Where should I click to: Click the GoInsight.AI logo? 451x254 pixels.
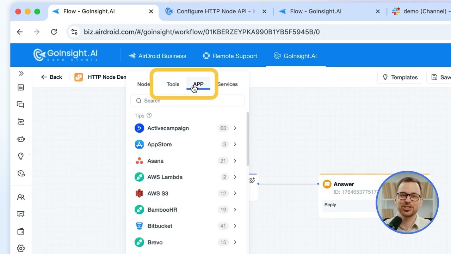[66, 55]
